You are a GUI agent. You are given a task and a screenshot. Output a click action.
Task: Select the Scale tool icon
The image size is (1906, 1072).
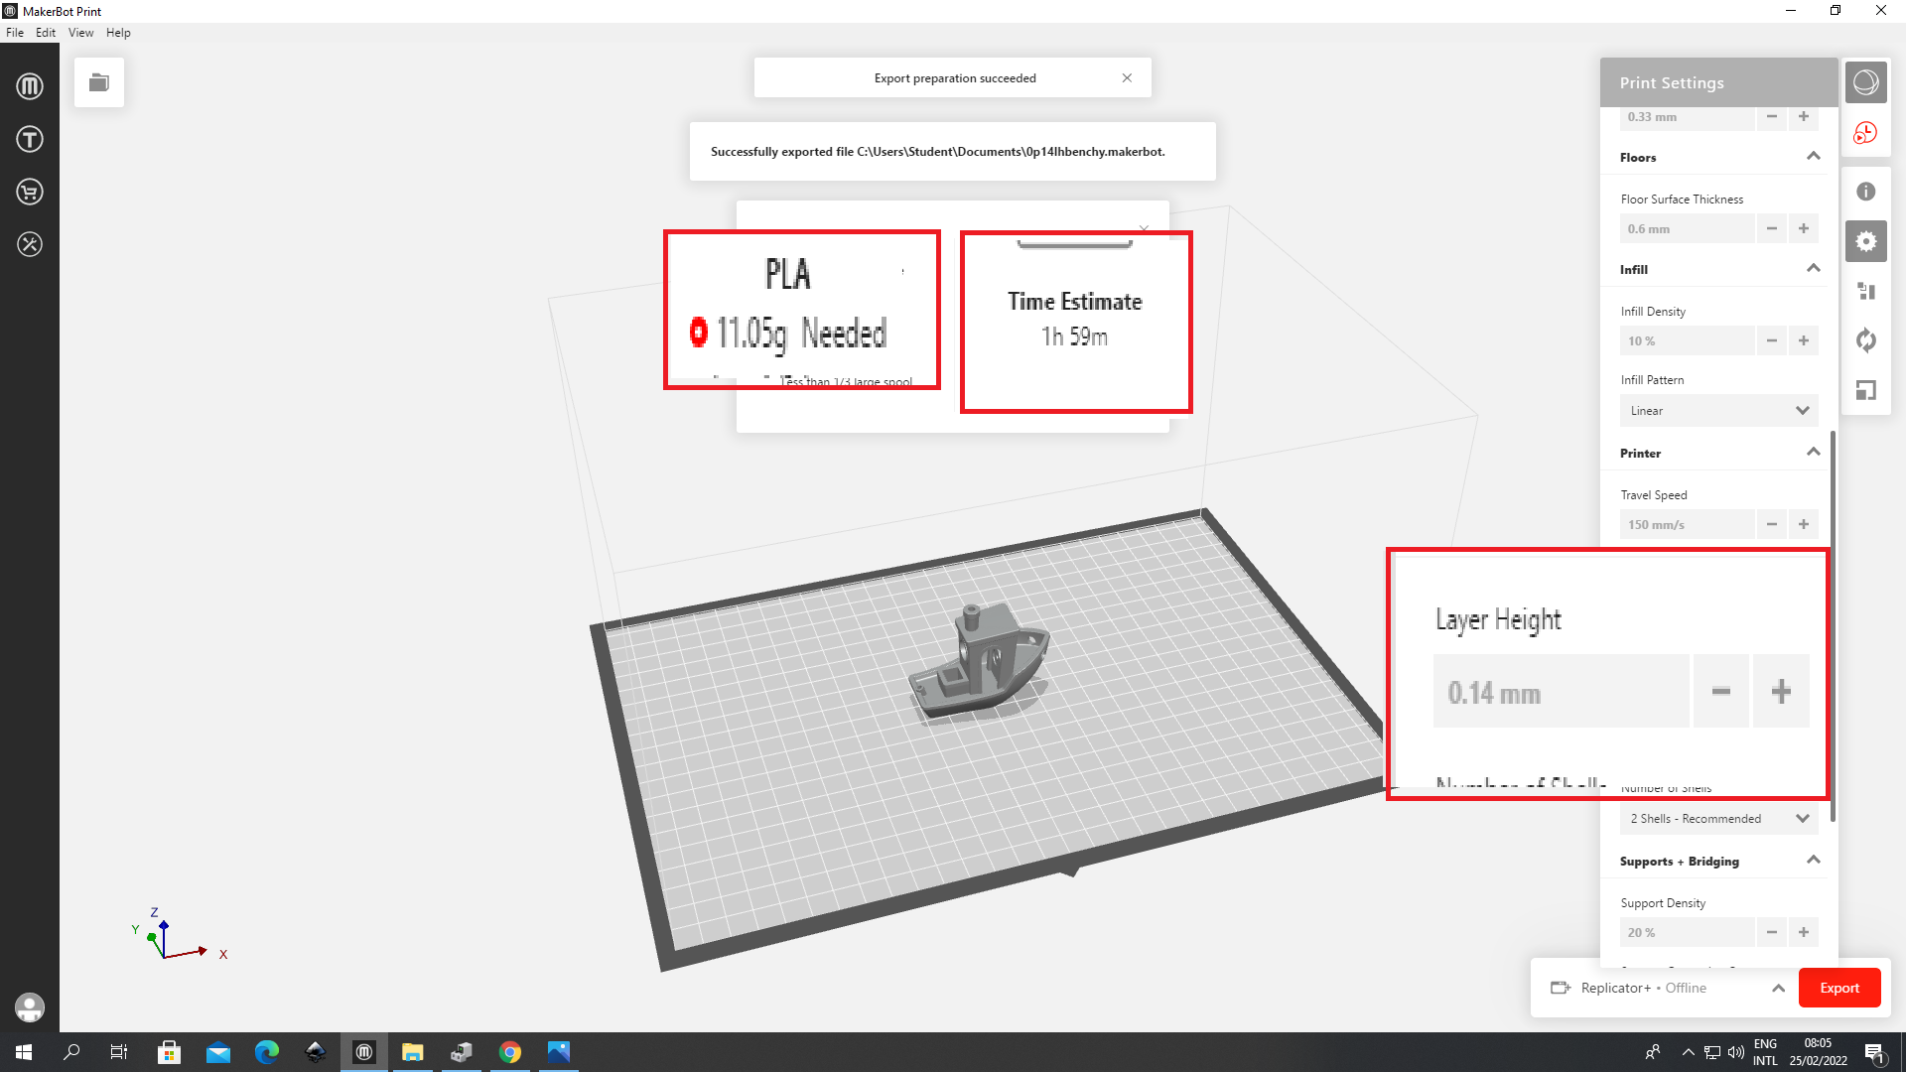(x=1866, y=390)
